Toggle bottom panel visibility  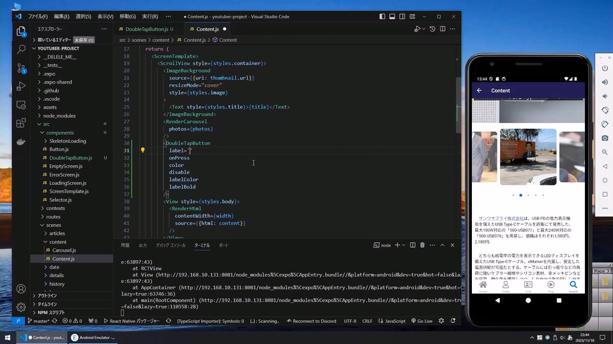pos(392,17)
